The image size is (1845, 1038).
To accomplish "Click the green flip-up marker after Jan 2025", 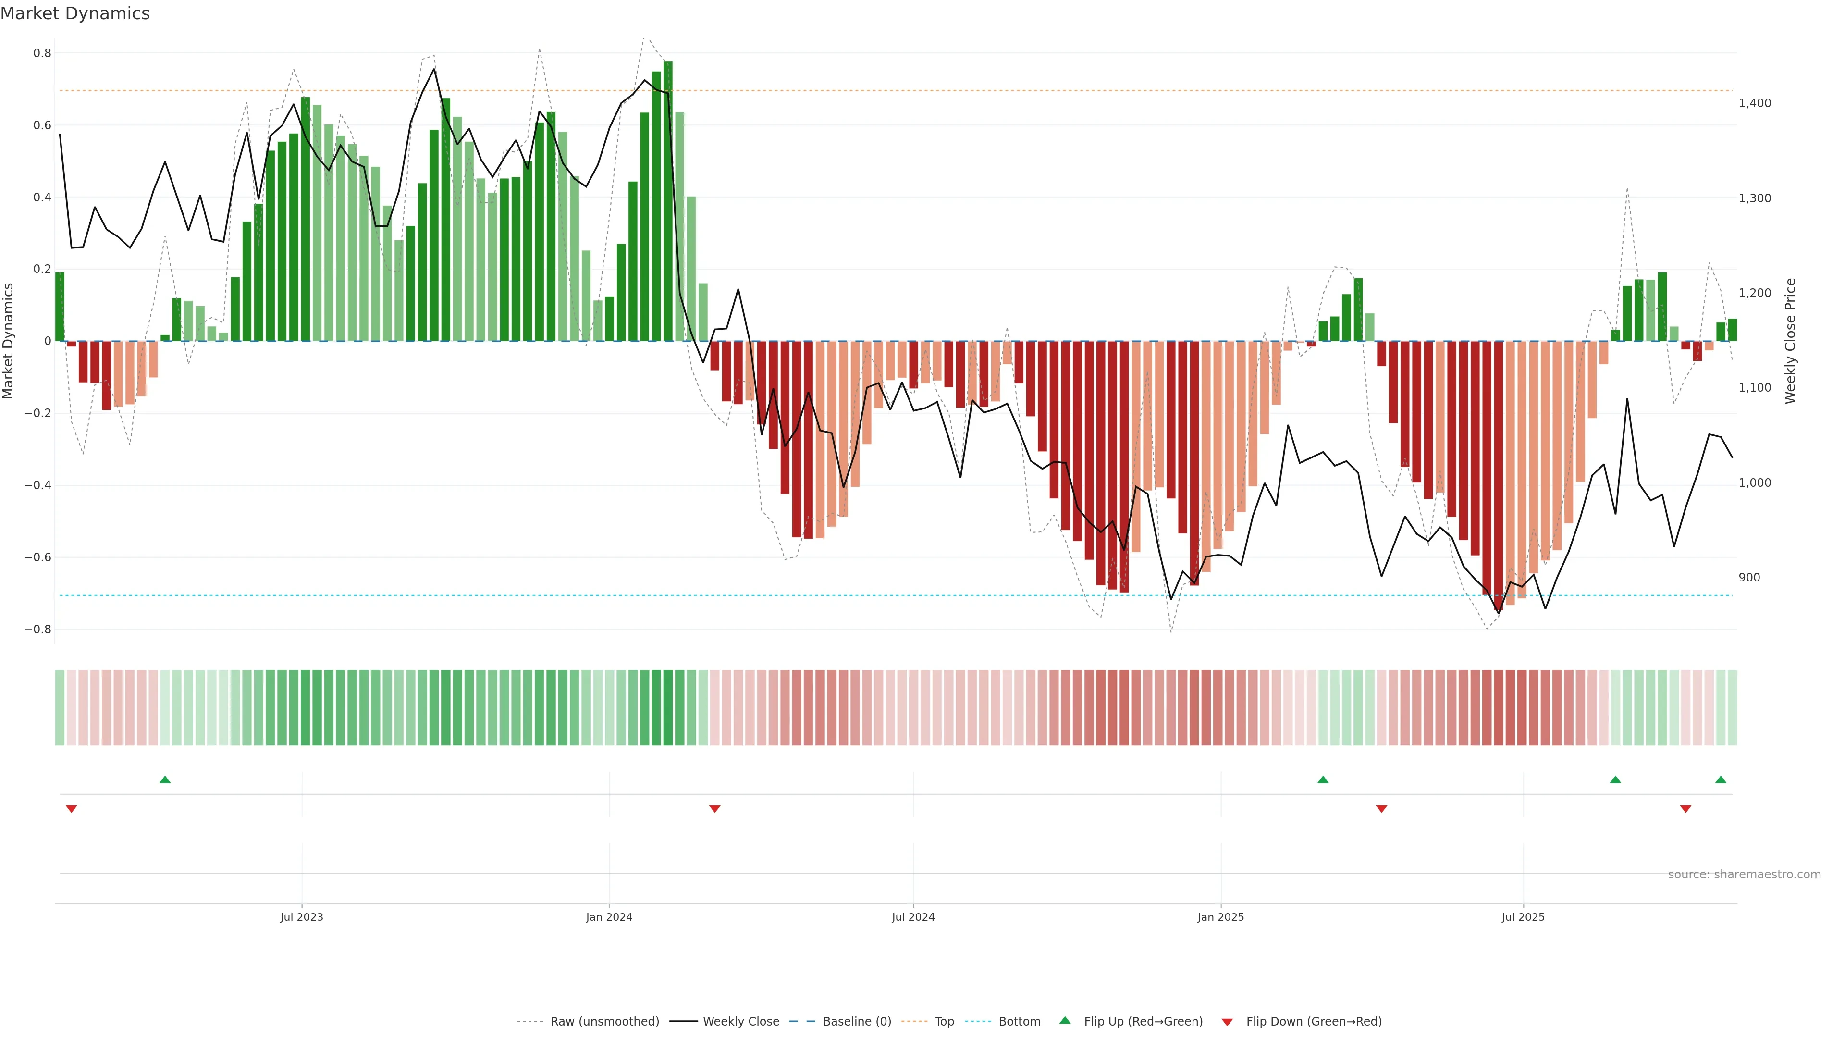I will (1323, 779).
